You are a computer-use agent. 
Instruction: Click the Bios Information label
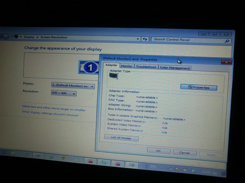pos(120,109)
